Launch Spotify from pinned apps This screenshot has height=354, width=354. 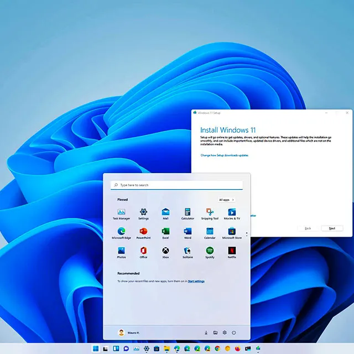pos(210,253)
